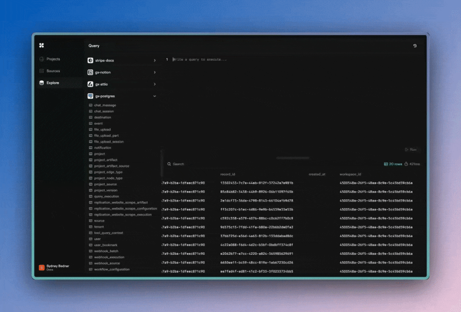Image resolution: width=461 pixels, height=312 pixels.
Task: Click the workspace_id column header
Action: pyautogui.click(x=350, y=174)
